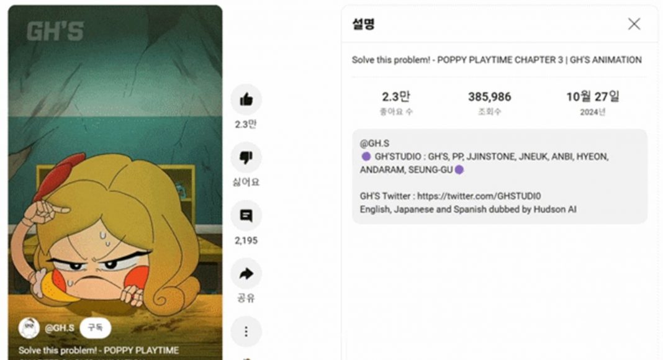Click the GH'S watermark on the video
The width and height of the screenshot is (663, 360).
click(x=55, y=31)
